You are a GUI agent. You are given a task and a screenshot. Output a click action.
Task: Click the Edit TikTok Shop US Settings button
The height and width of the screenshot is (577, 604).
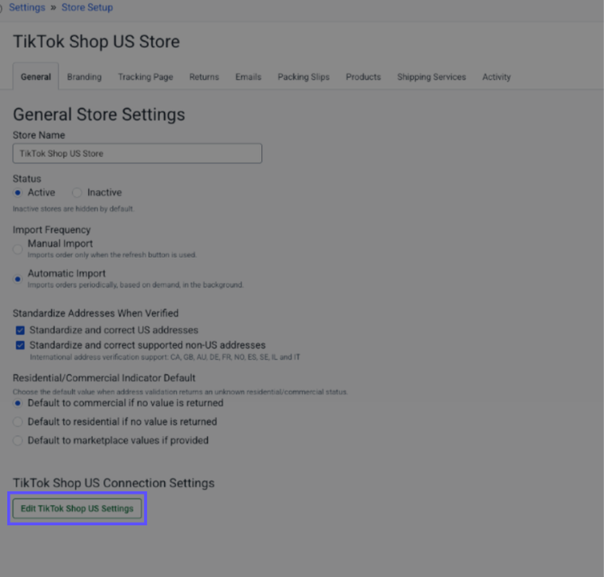pos(77,508)
